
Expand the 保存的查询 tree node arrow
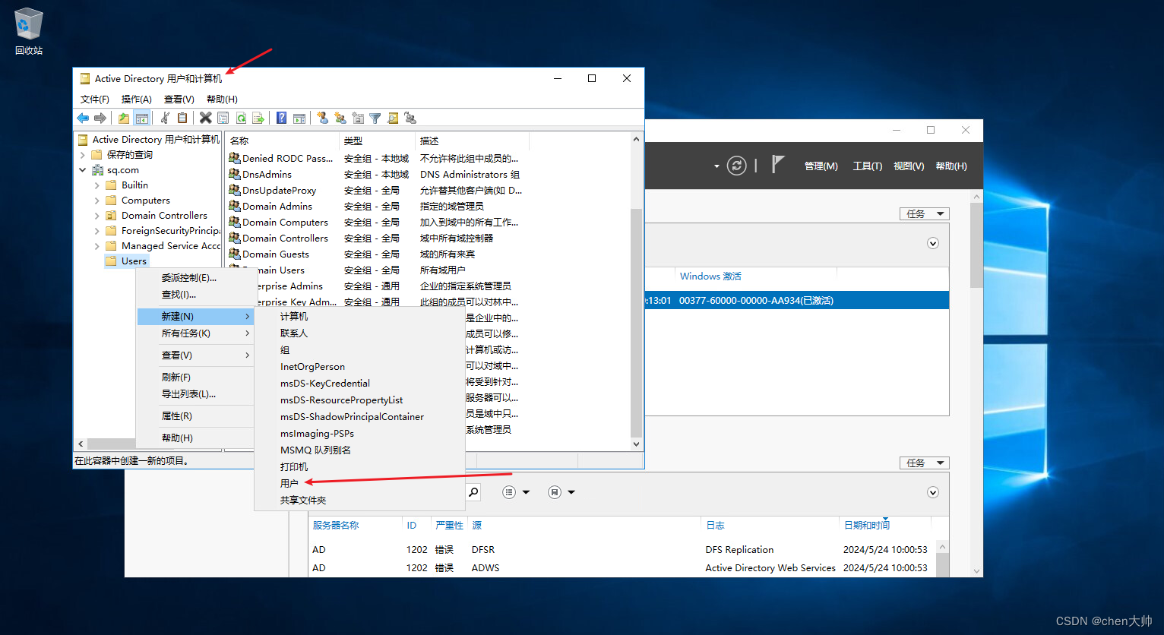[83, 155]
